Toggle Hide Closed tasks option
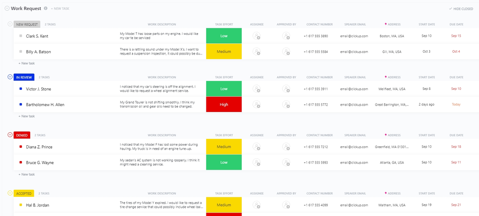 coord(462,9)
